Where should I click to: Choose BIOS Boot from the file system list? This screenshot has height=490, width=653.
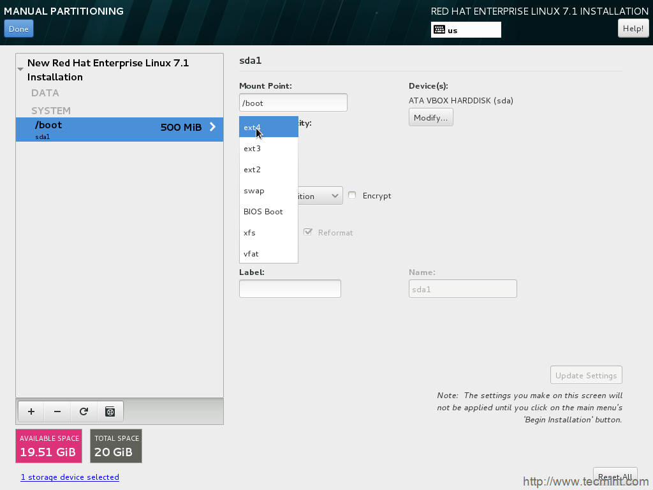[268, 212]
